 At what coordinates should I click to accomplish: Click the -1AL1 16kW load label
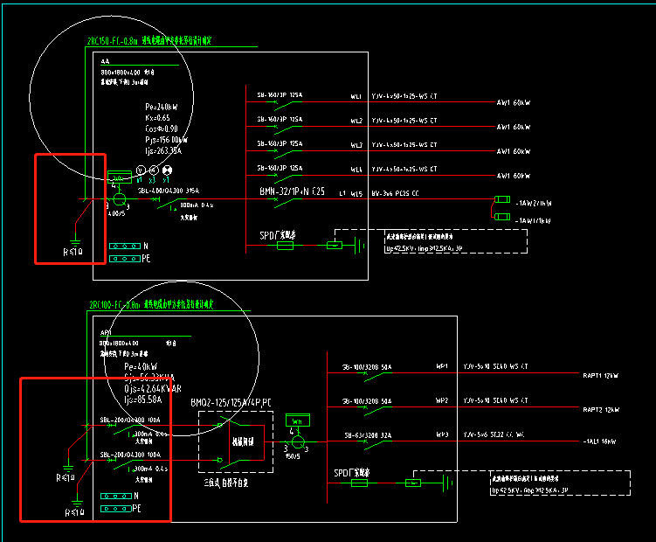pos(599,441)
